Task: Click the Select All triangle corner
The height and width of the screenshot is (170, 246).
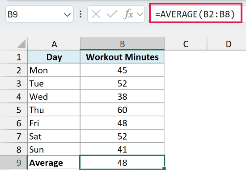Action: pyautogui.click(x=21, y=44)
